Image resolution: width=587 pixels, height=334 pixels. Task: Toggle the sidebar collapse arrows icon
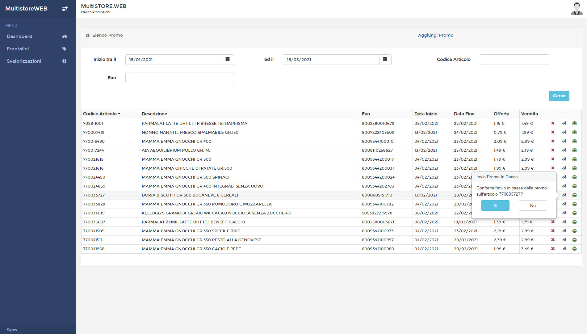coord(65,9)
